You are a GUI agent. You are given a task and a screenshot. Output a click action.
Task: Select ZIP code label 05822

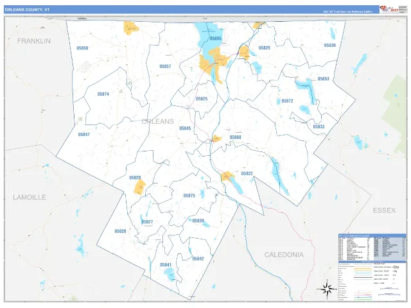point(247,174)
